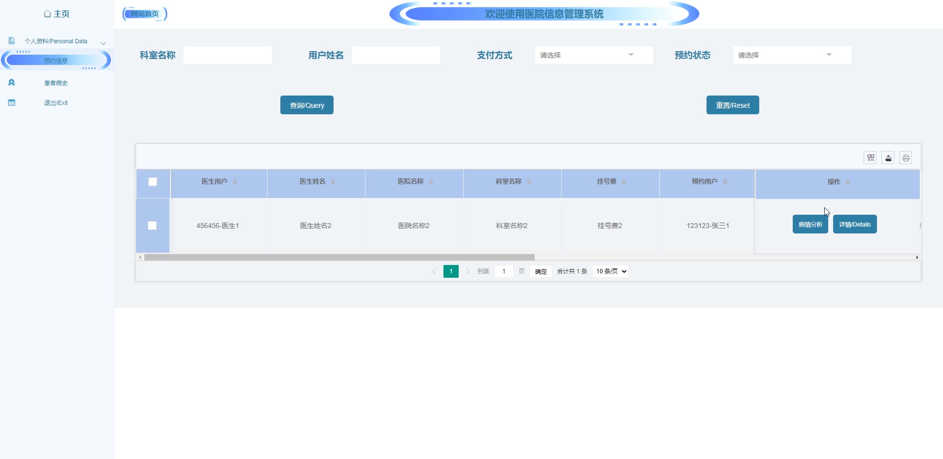Viewport: 943px width, 459px height.
Task: Click the print table icon
Action: click(906, 158)
